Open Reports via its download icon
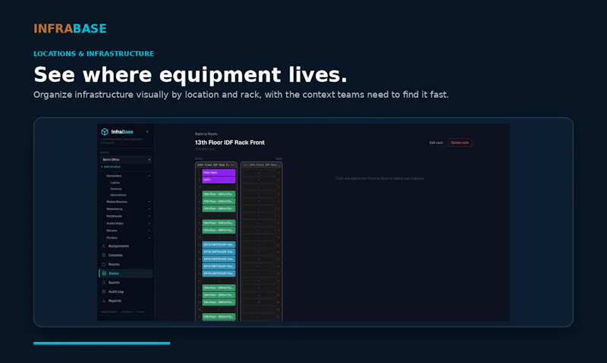Viewport: 607px width, 363px height. tap(104, 301)
